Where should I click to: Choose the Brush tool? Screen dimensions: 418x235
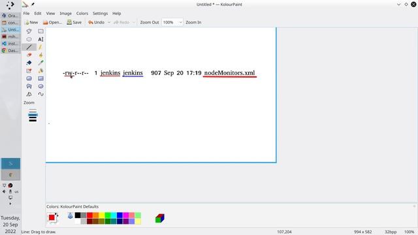pyautogui.click(x=40, y=55)
